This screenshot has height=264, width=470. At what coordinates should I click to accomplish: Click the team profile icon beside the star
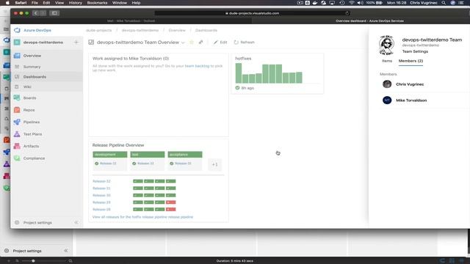point(200,43)
